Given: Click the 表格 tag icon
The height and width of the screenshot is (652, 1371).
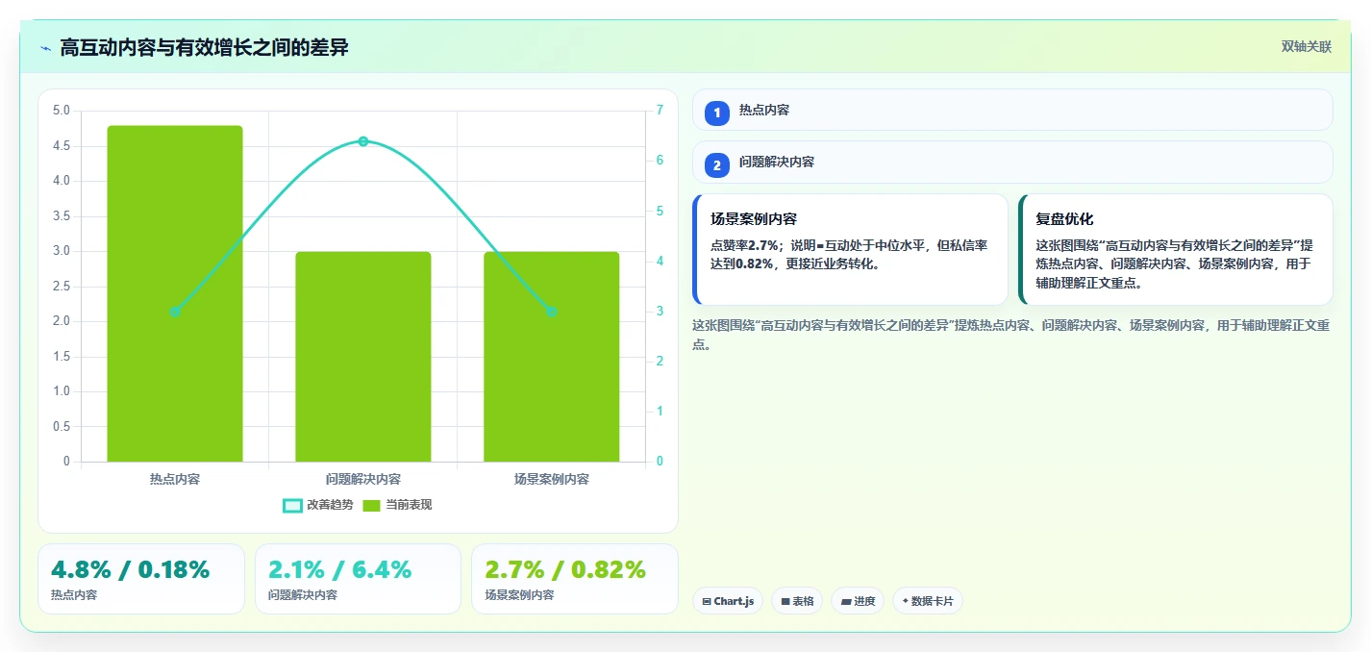Looking at the screenshot, I should click(785, 602).
